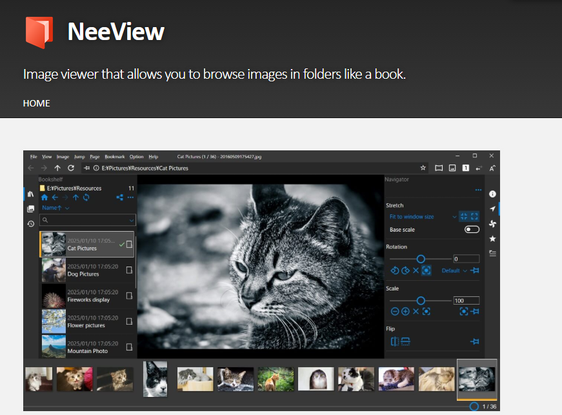This screenshot has width=562, height=415.
Task: Open the Bookshelf panel icon in sidebar
Action: tap(30, 194)
